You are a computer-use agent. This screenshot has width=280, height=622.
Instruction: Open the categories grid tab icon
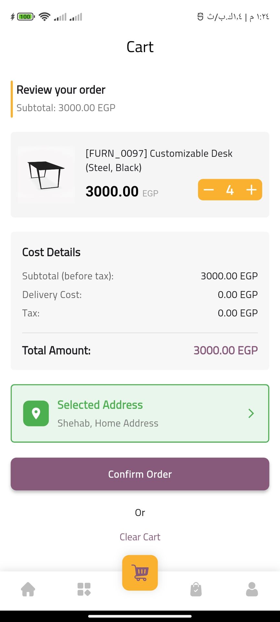point(84,589)
